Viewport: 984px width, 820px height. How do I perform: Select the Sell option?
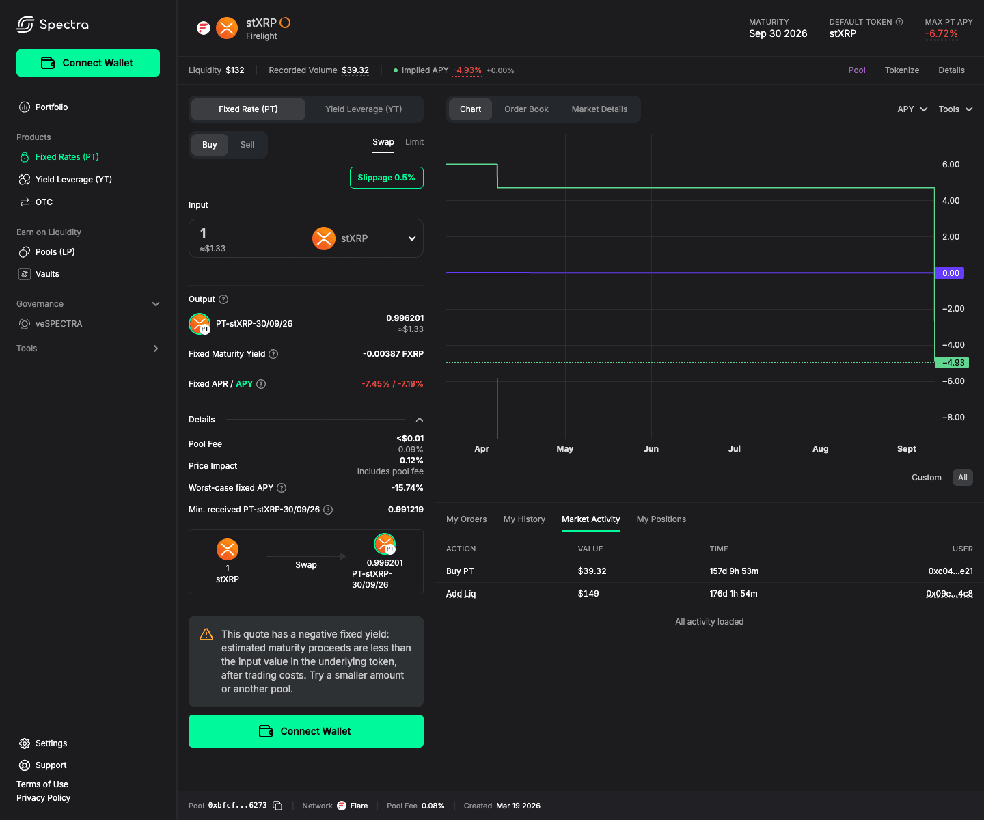(x=247, y=145)
